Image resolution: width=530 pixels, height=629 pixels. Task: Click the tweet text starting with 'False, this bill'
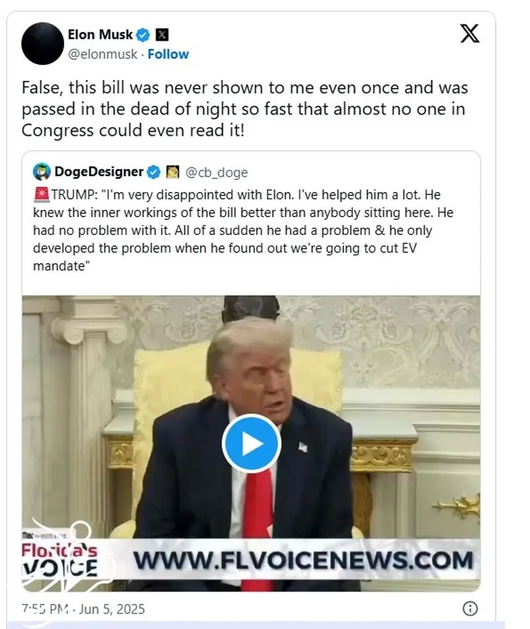[245, 109]
